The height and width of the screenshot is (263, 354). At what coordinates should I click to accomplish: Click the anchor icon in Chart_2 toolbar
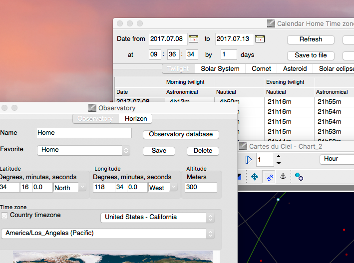[283, 176]
